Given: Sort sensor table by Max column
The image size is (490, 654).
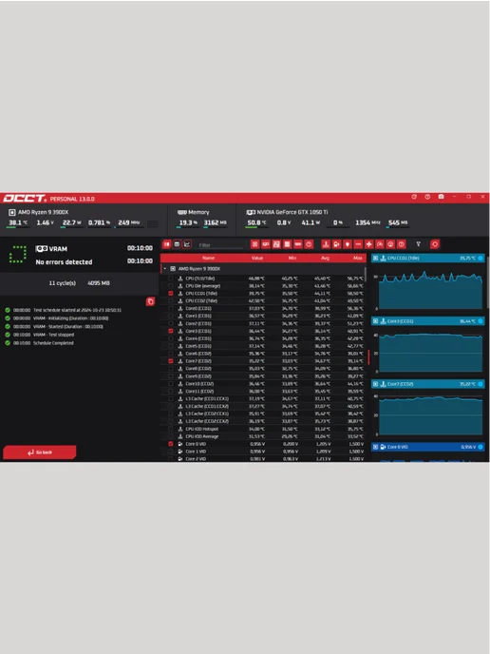Looking at the screenshot, I should click(357, 259).
